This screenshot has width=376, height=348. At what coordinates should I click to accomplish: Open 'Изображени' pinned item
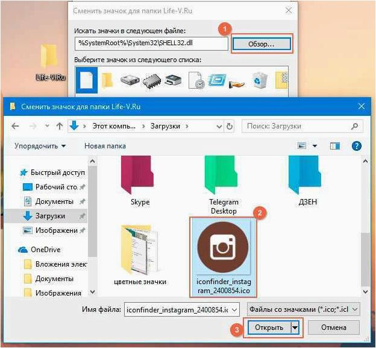pos(57,230)
